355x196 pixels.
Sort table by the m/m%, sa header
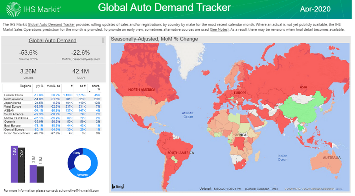pyautogui.click(x=53, y=86)
